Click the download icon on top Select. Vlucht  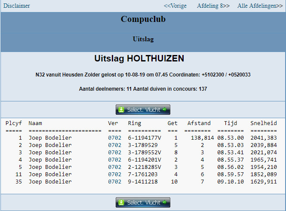click(121, 110)
